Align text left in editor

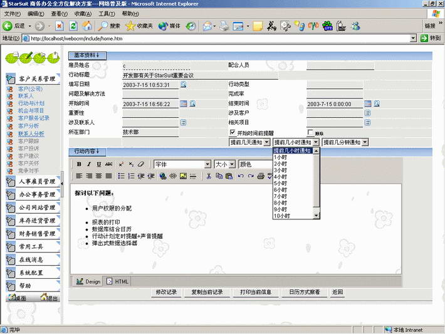tap(79, 176)
